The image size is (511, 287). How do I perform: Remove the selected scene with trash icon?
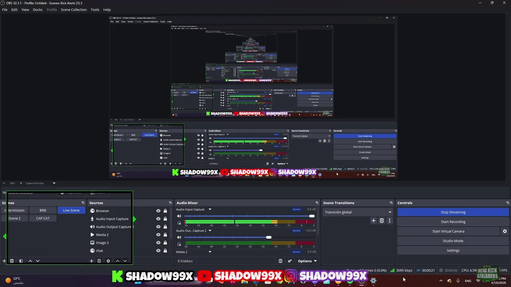click(12, 261)
